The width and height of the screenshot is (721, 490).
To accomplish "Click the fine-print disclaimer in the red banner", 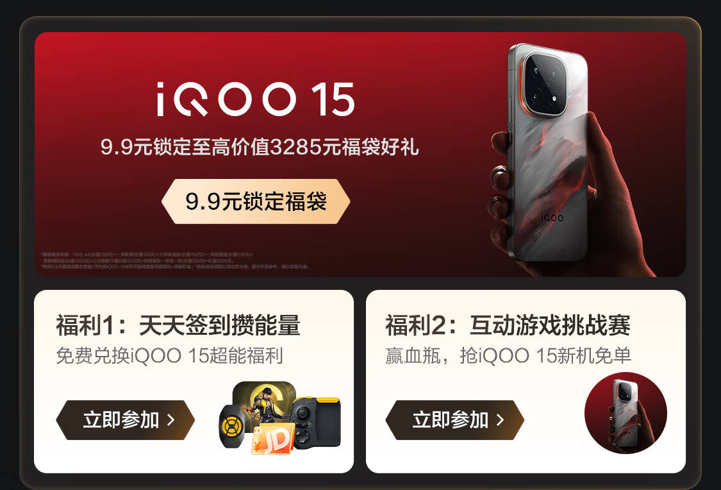I will coord(175,260).
